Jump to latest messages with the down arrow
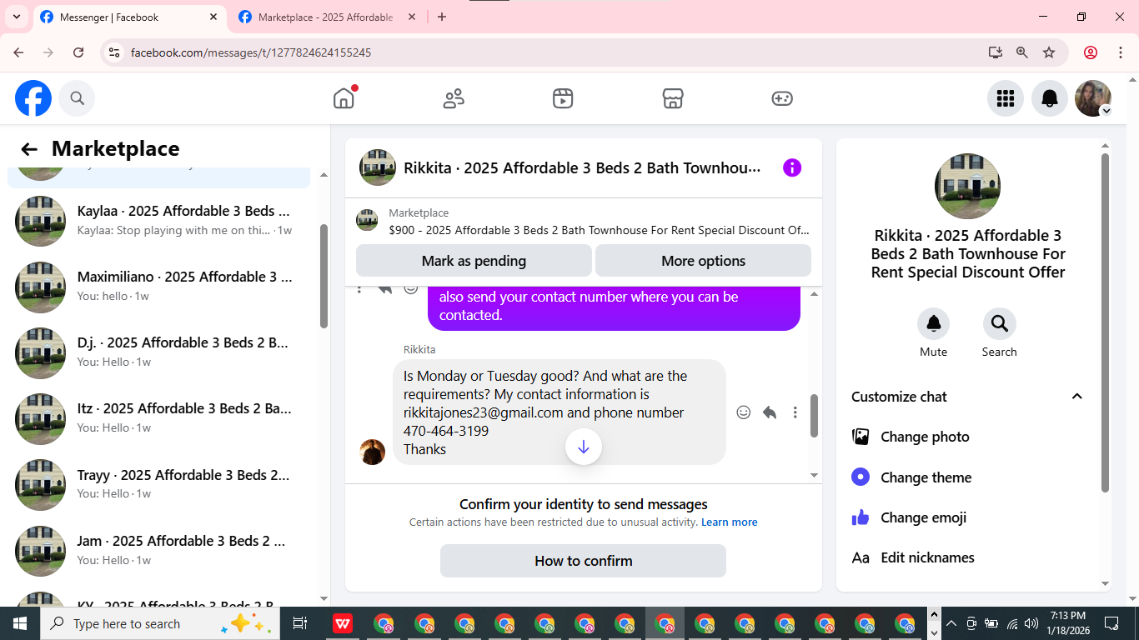This screenshot has height=640, width=1139. coord(584,447)
